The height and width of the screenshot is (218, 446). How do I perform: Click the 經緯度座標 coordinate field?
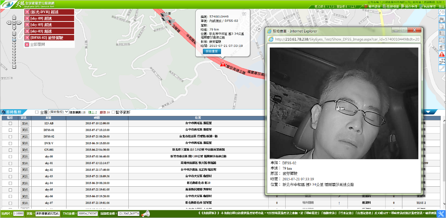(x=128, y=213)
